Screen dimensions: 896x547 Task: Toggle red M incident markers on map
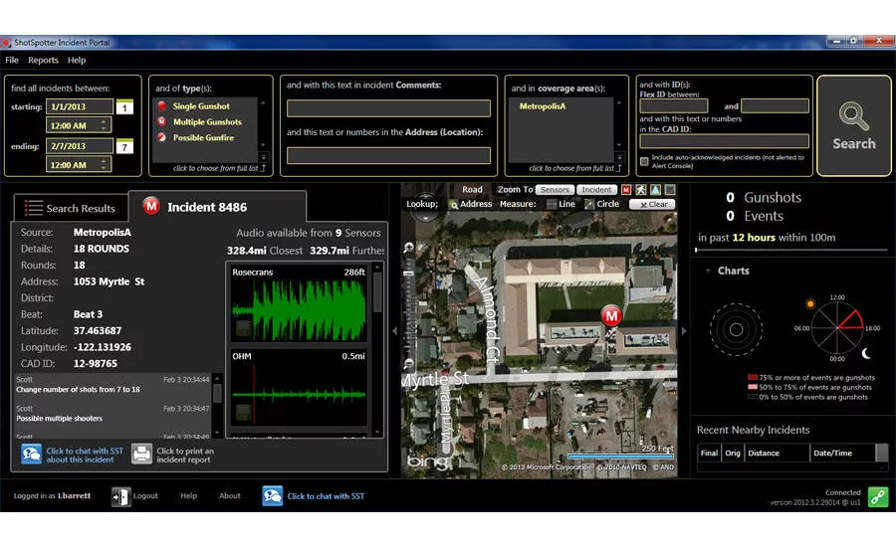point(626,190)
